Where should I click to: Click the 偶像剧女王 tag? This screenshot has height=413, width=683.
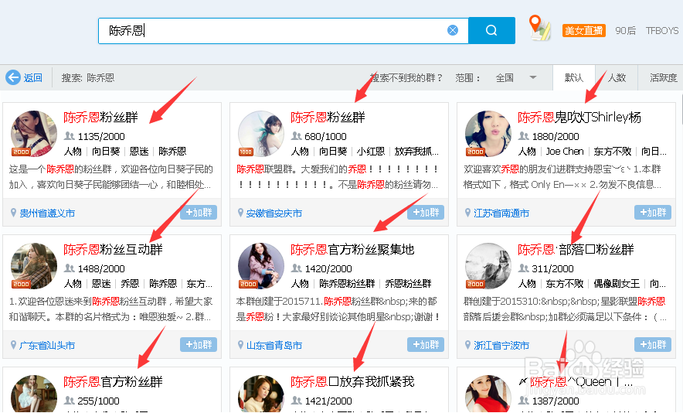[617, 284]
